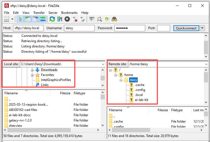Viewport: 210px width, 142px height.
Task: Select daisy folder in remote tree
Action: tap(133, 80)
